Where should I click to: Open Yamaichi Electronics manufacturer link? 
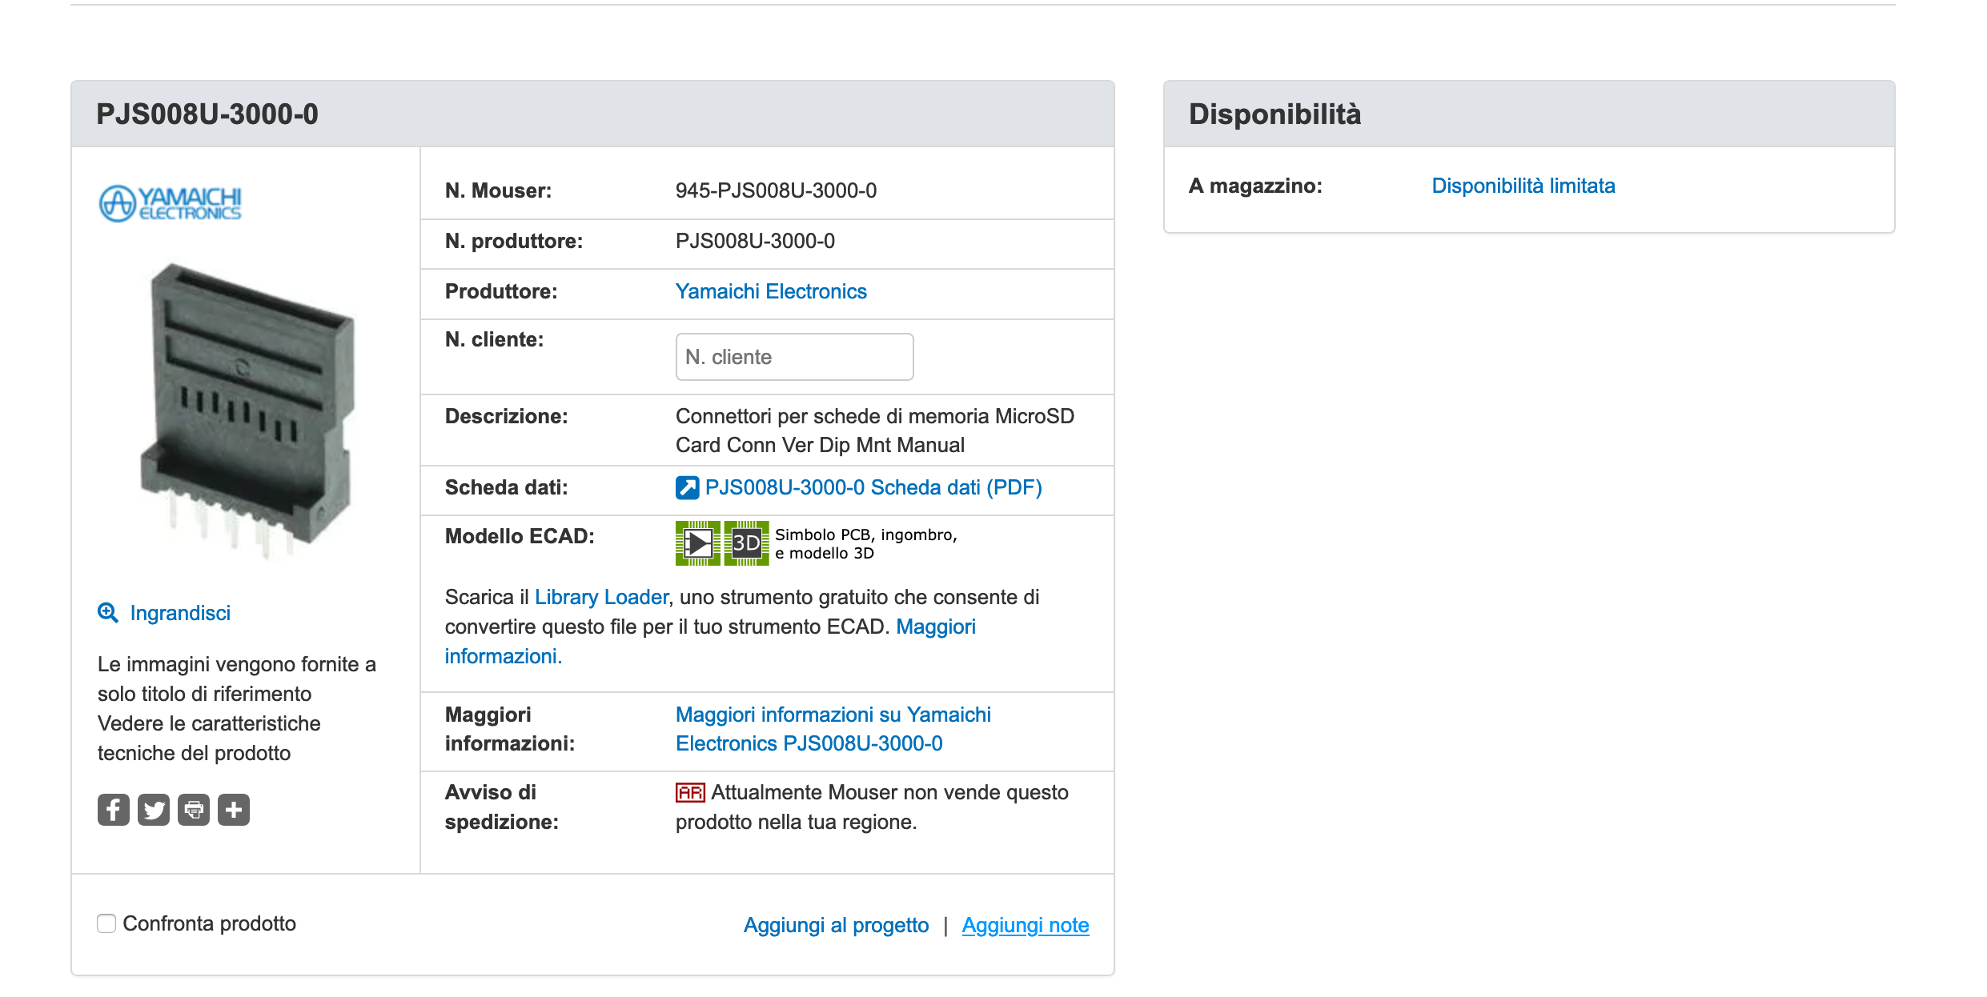click(x=771, y=291)
